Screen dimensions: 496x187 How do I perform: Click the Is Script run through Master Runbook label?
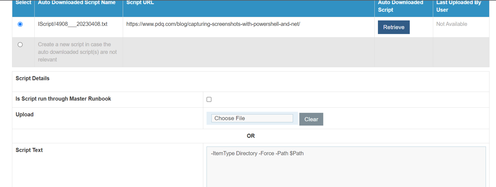63,99
